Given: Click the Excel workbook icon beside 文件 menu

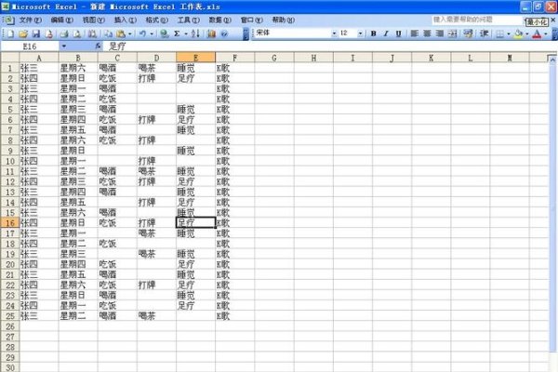Looking at the screenshot, I should pos(8,20).
